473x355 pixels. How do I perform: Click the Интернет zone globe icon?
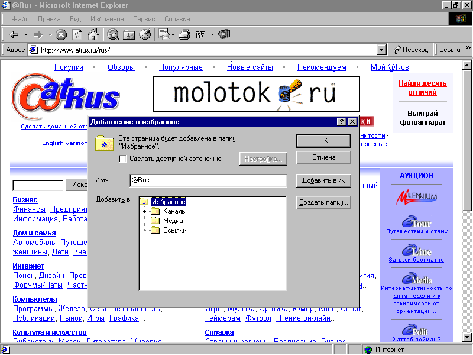368,350
